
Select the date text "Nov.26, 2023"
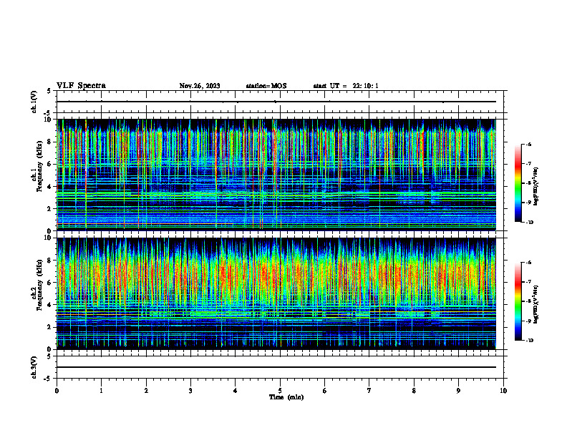pos(200,86)
